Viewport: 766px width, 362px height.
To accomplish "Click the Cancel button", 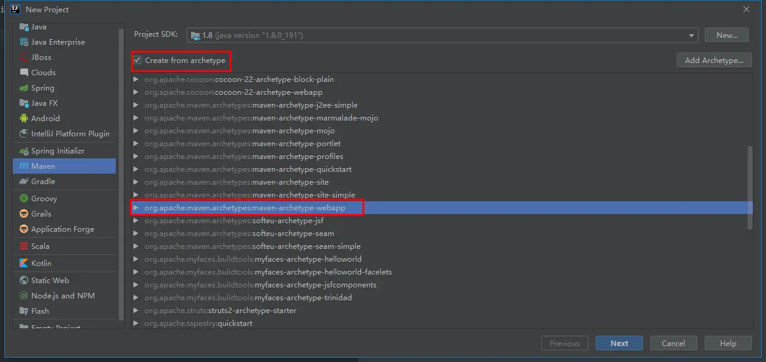I will click(674, 344).
